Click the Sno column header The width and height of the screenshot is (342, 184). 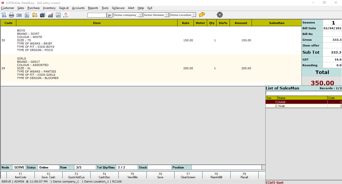(x=271, y=98)
